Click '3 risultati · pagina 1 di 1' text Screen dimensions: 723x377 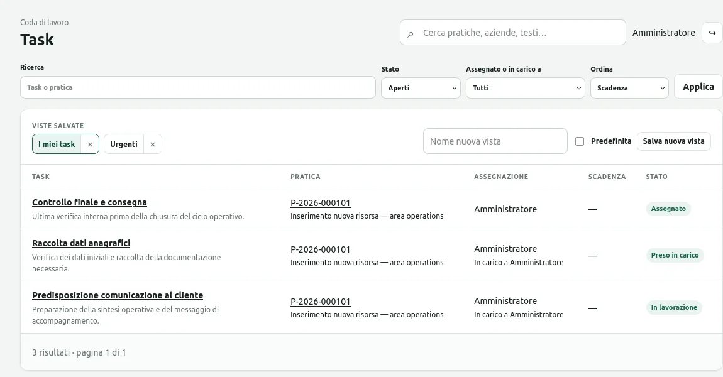(x=79, y=352)
